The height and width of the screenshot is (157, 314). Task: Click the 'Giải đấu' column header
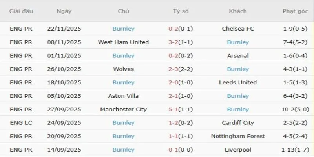(21, 11)
